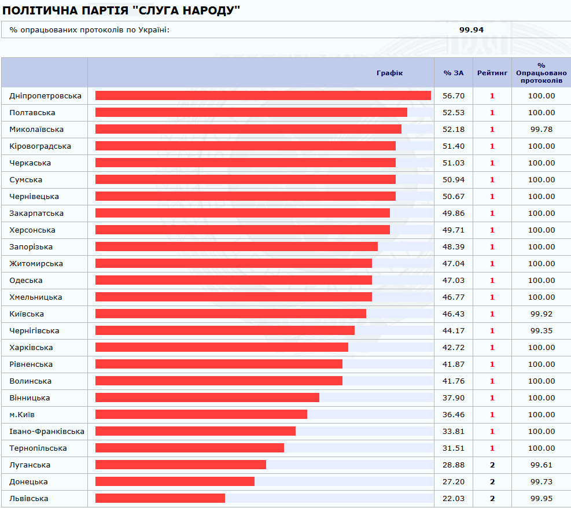Click the Вінницька region label
This screenshot has width=571, height=508.
(x=30, y=397)
